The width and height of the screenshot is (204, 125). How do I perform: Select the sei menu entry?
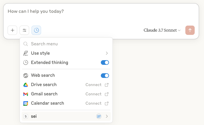point(34,116)
